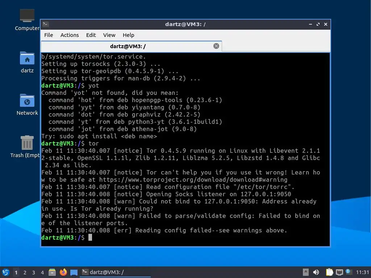Maximize the terminal window
Image resolution: width=371 pixels, height=278 pixels.
tap(318, 24)
